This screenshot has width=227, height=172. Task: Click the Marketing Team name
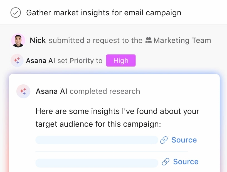(x=182, y=40)
